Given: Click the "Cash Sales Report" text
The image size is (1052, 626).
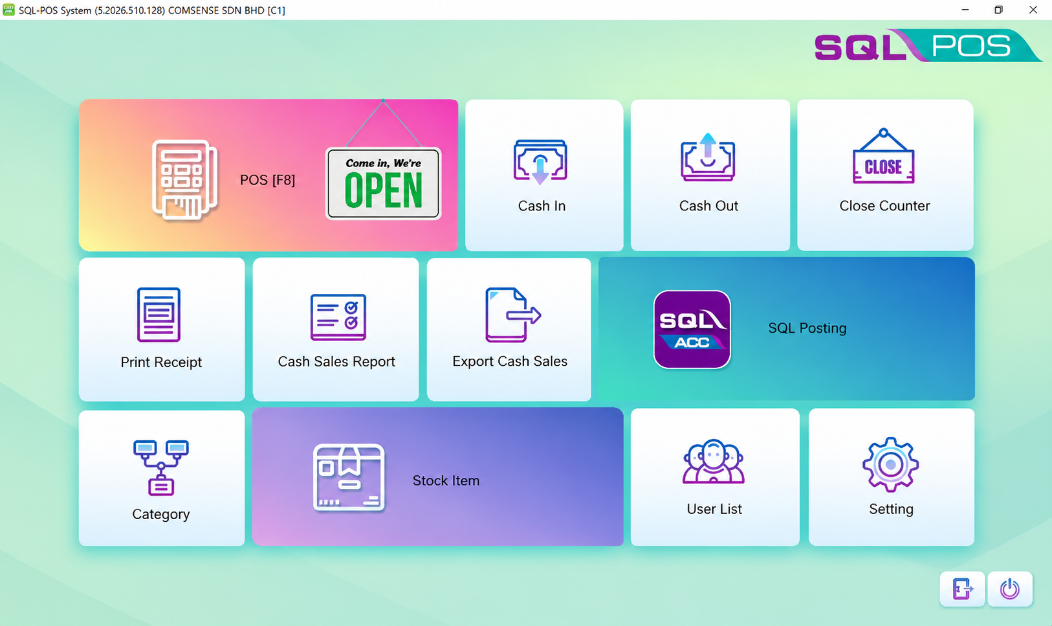Looking at the screenshot, I should point(336,361).
